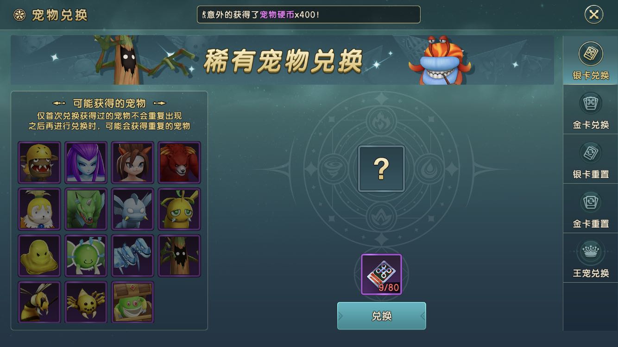Select the yellow slime pet icon

click(39, 256)
